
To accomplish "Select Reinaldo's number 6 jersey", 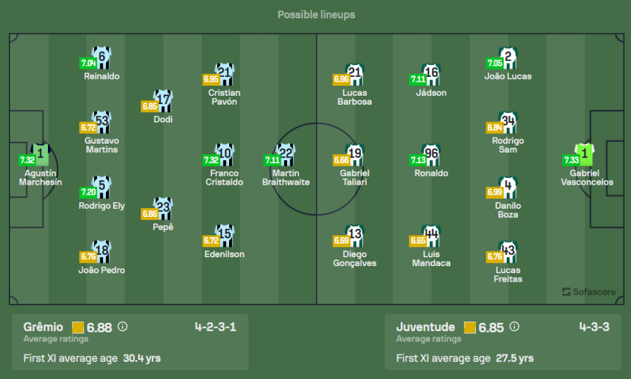I will pos(102,57).
